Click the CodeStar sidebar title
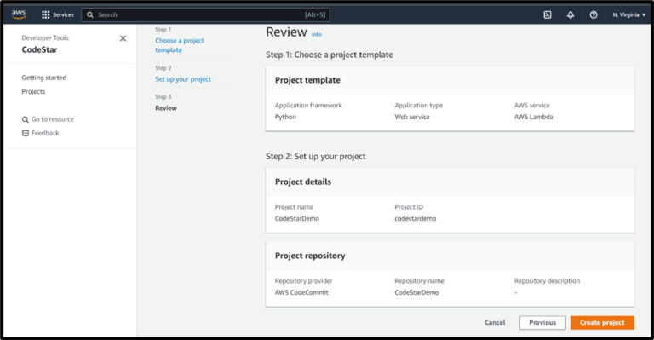Image resolution: width=654 pixels, height=340 pixels. [40, 49]
